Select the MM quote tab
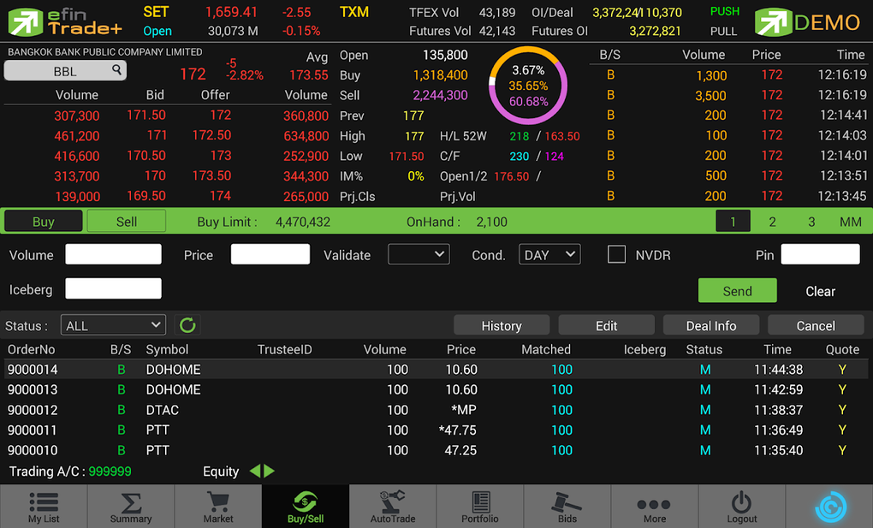Viewport: 873px width, 528px height. pos(851,221)
